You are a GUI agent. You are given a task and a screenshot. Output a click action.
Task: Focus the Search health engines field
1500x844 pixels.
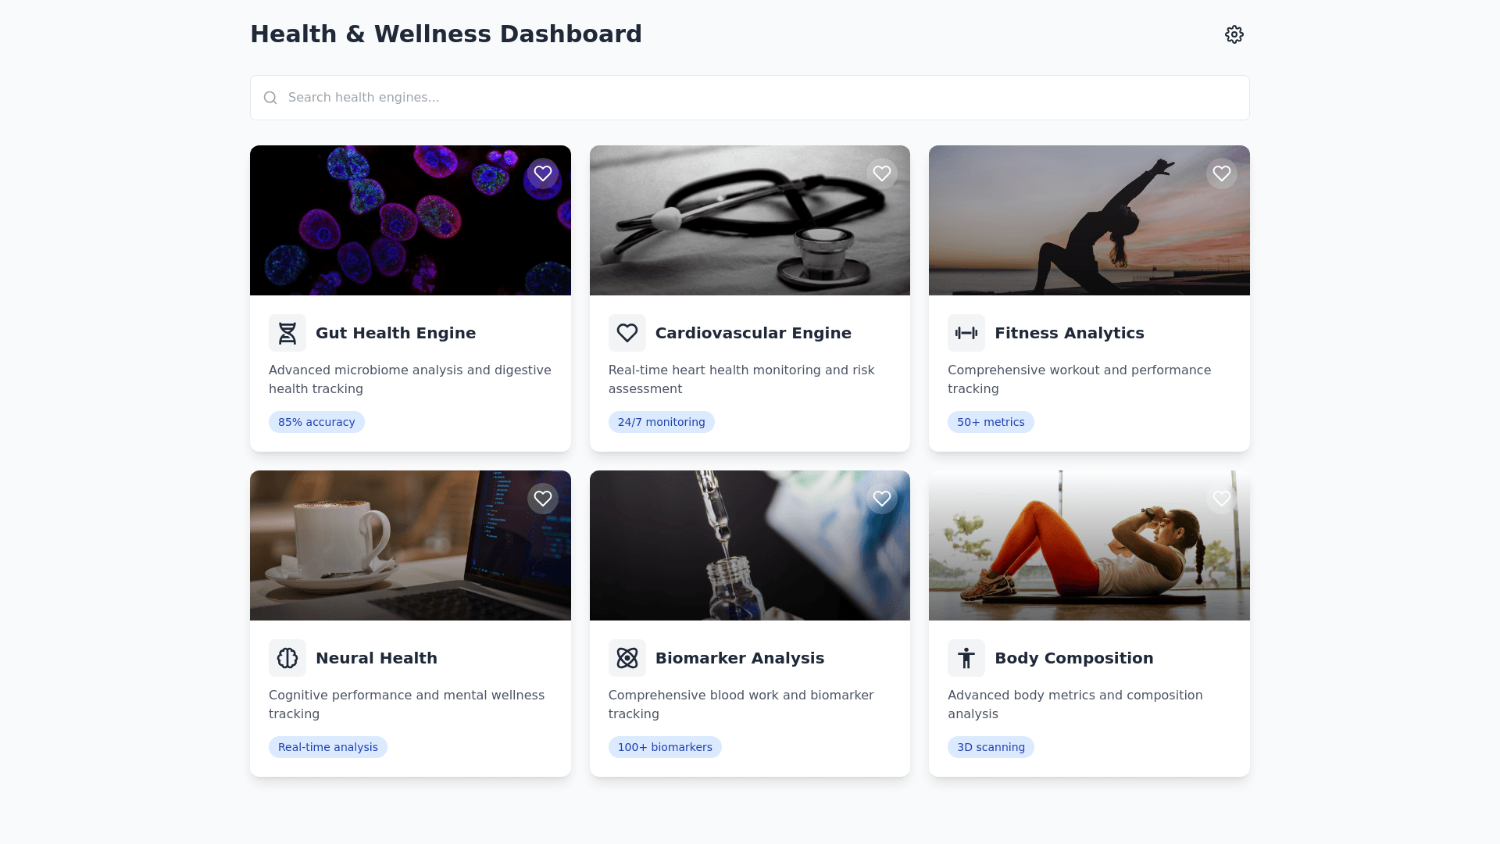[x=750, y=98]
